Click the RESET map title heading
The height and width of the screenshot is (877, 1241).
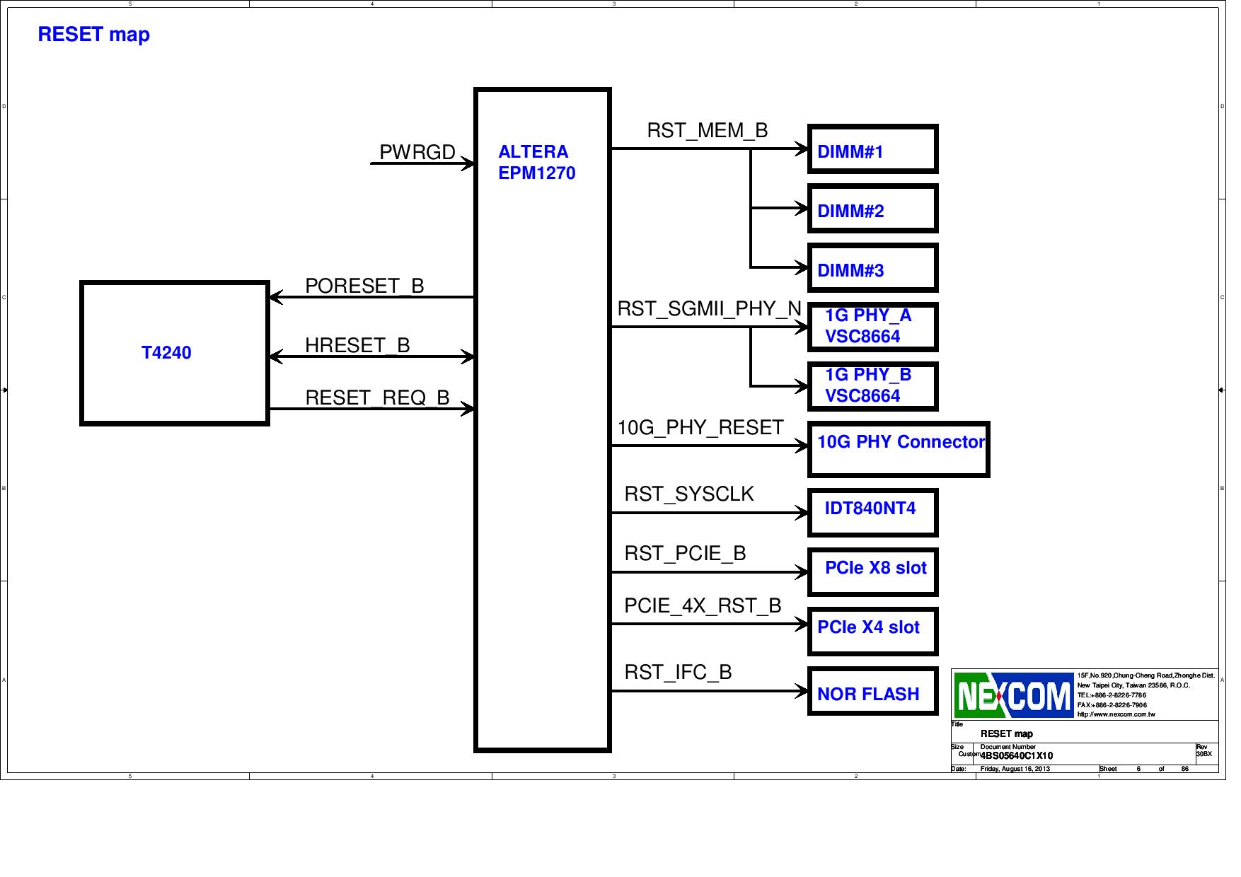[x=94, y=35]
